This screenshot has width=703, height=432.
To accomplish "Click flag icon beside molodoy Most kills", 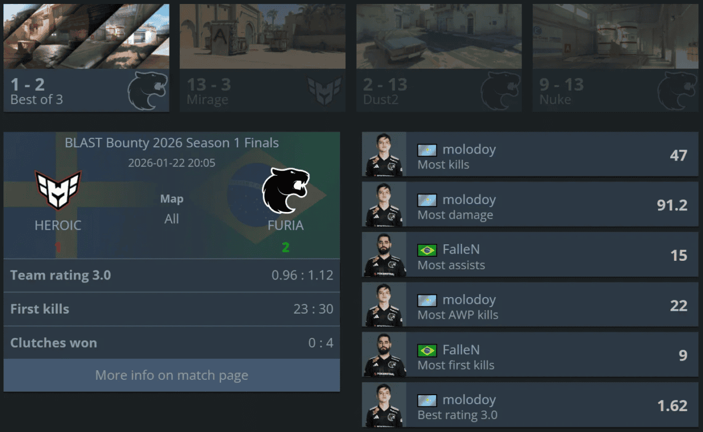I will 427,150.
